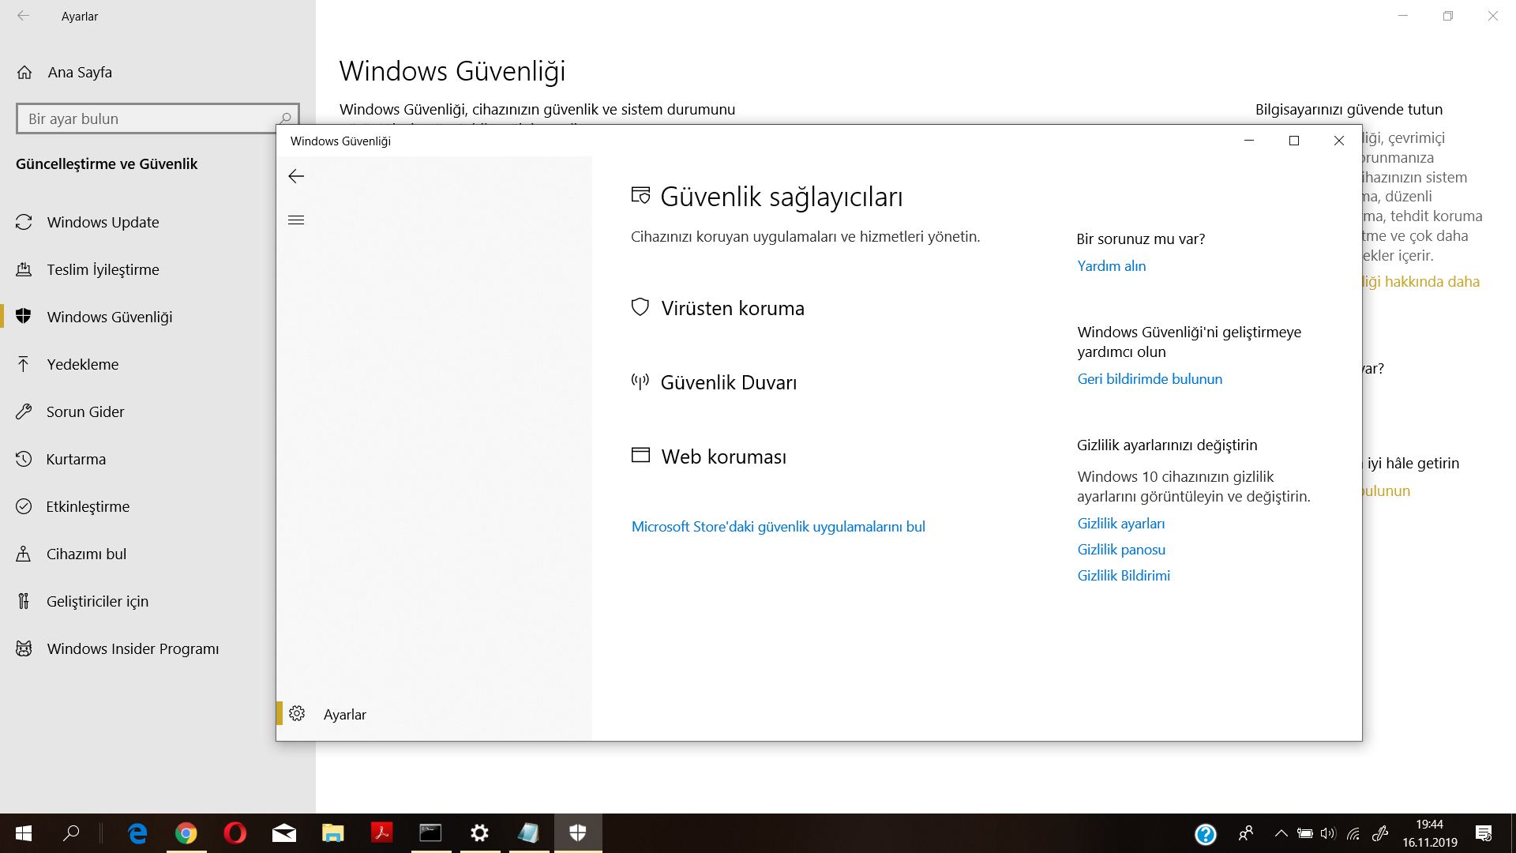Go back in Windows Güvenliği window
Image resolution: width=1516 pixels, height=853 pixels.
pyautogui.click(x=296, y=176)
